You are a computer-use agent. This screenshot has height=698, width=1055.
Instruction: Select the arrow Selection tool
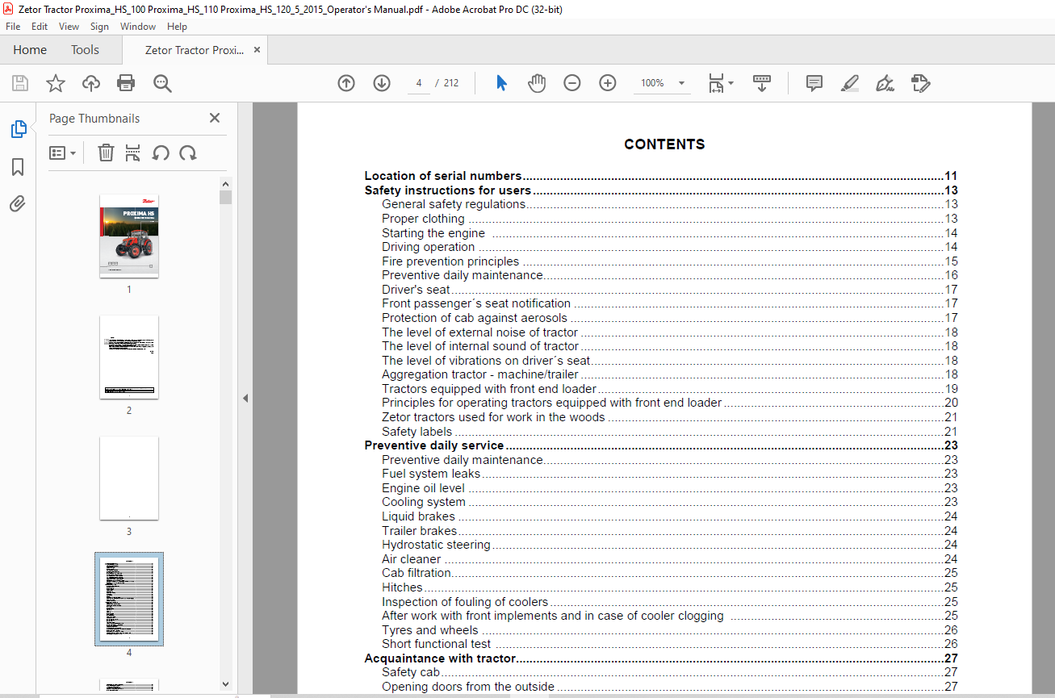tap(501, 83)
